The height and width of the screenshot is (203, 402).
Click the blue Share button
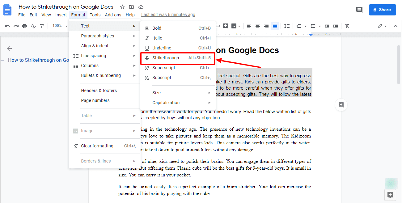pos(382,10)
